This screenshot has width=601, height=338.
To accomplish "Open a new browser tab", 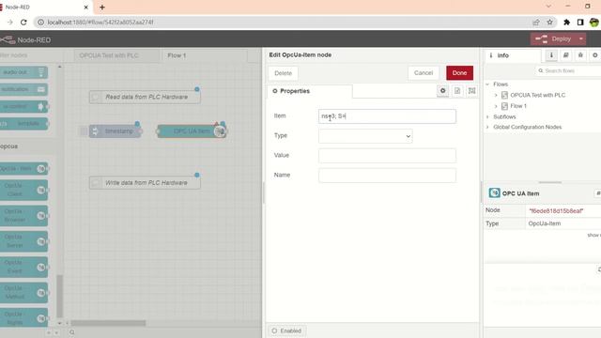I will pos(102,8).
